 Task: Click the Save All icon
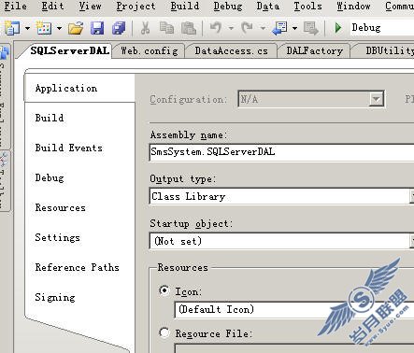pyautogui.click(x=119, y=28)
